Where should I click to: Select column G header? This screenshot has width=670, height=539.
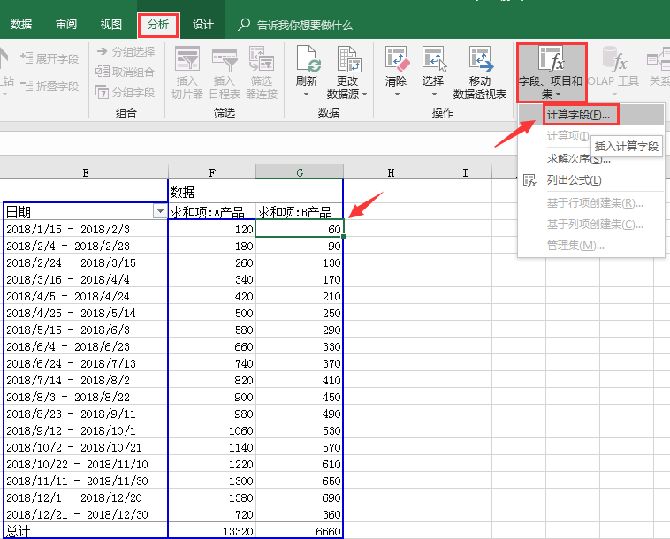[x=300, y=172]
